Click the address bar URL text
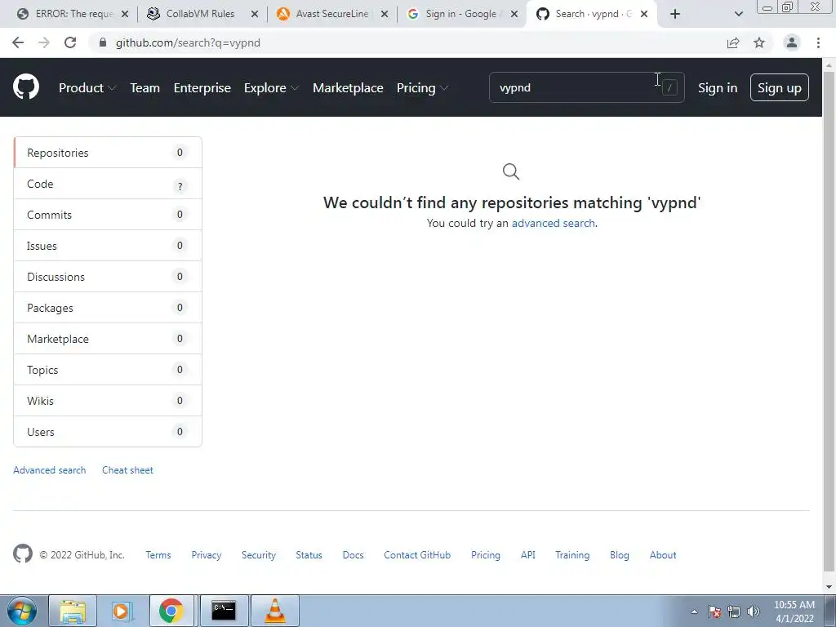 click(x=188, y=42)
